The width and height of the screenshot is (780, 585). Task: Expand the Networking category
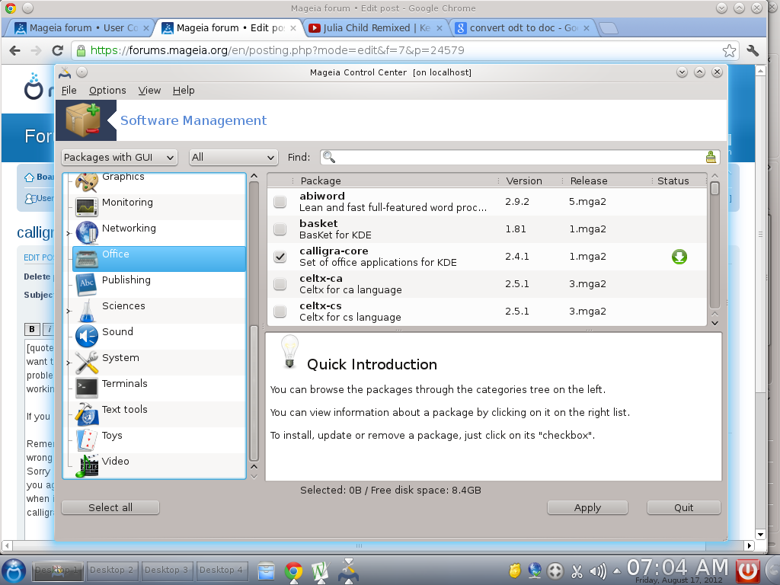[x=69, y=233]
